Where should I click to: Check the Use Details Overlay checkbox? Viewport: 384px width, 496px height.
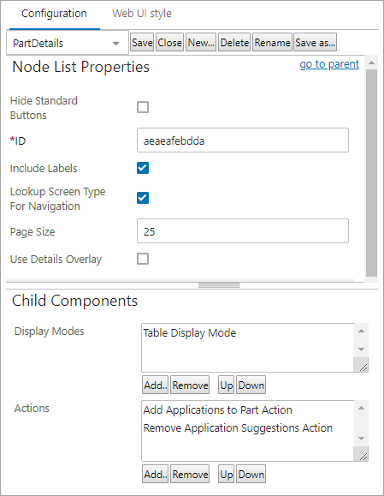(x=143, y=259)
